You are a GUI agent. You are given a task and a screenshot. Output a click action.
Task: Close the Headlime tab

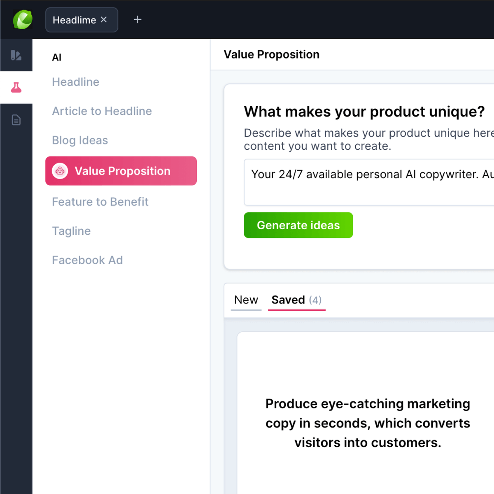click(x=104, y=19)
